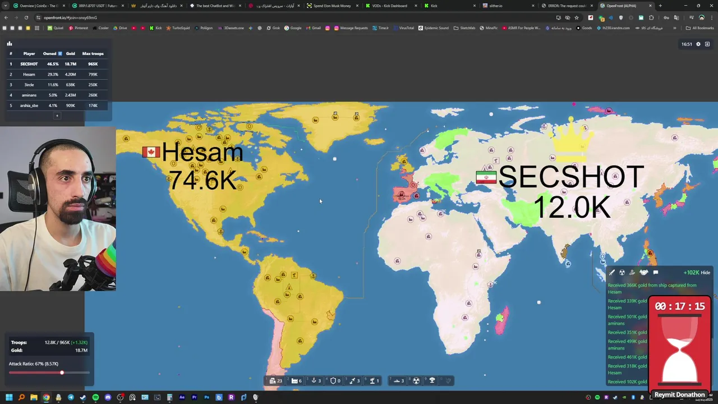Click the exit game icon
The height and width of the screenshot is (404, 718).
pyautogui.click(x=707, y=44)
